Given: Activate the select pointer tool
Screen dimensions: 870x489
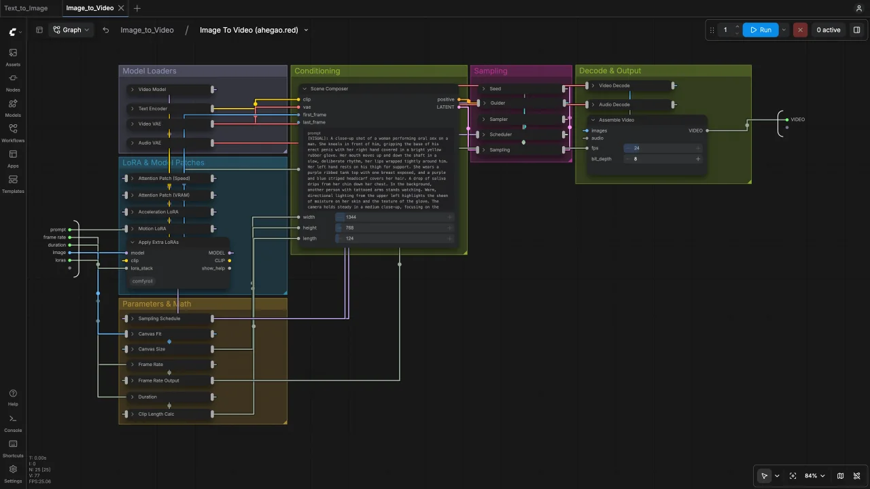Looking at the screenshot, I should [x=765, y=476].
